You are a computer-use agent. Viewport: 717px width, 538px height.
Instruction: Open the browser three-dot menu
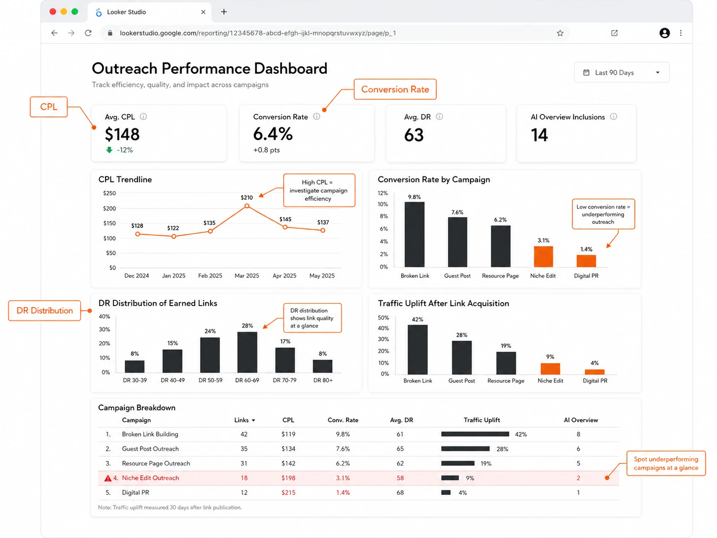(x=681, y=33)
